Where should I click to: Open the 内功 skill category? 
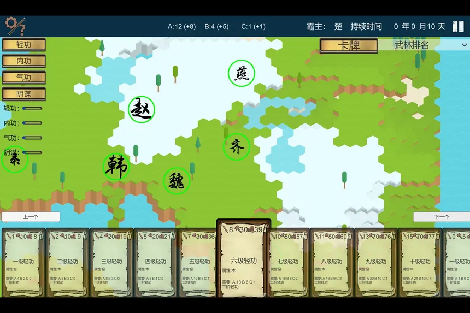pos(24,61)
